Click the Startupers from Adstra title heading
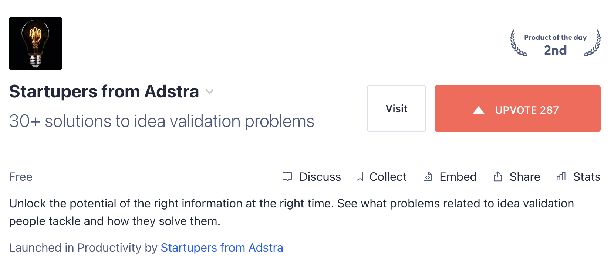Screen dimensions: 614x276 click(104, 92)
